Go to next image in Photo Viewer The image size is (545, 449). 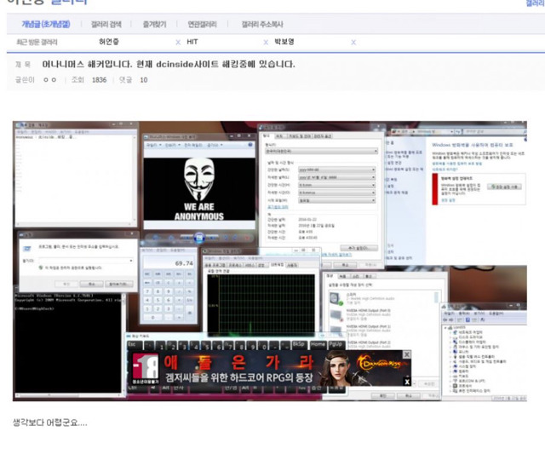click(212, 238)
